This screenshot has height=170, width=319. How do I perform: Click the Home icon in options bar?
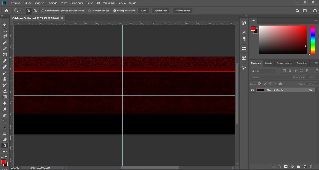[6, 11]
